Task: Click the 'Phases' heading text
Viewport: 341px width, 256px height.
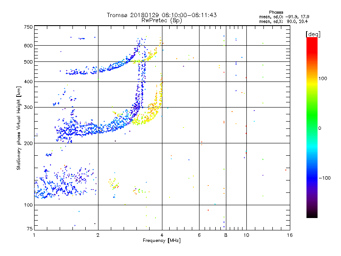Action: [x=276, y=12]
